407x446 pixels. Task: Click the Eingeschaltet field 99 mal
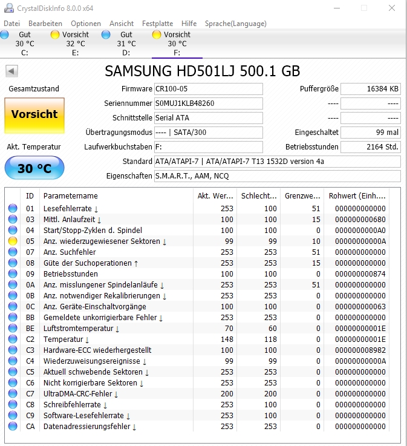click(371, 133)
